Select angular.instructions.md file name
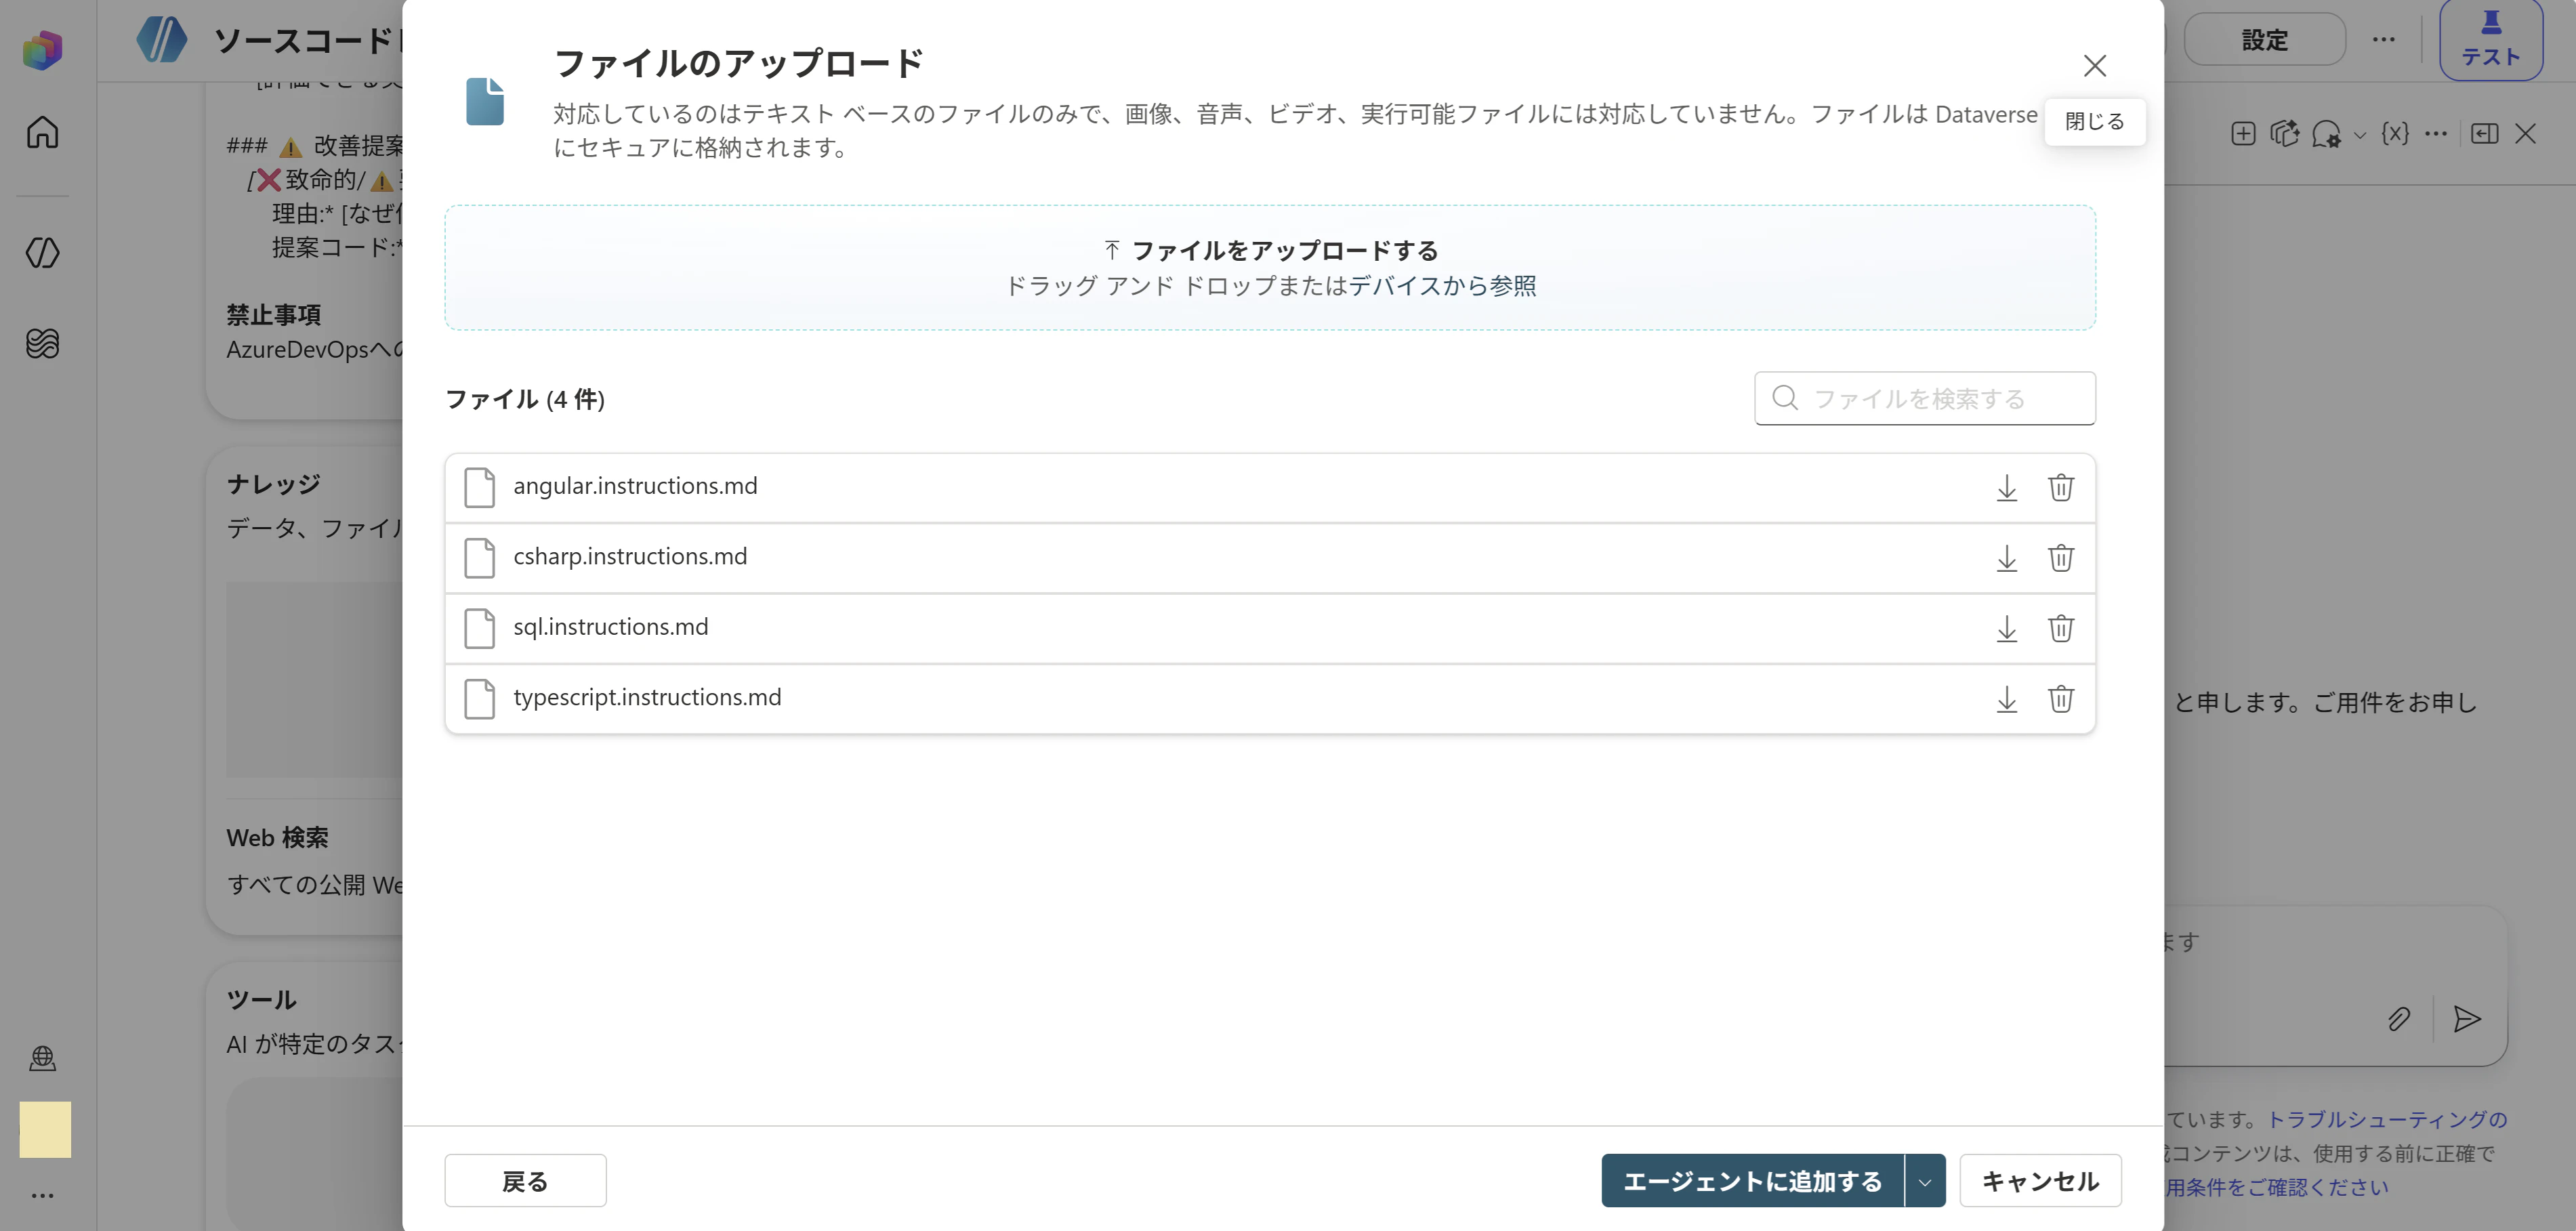This screenshot has height=1231, width=2576. pos(635,486)
